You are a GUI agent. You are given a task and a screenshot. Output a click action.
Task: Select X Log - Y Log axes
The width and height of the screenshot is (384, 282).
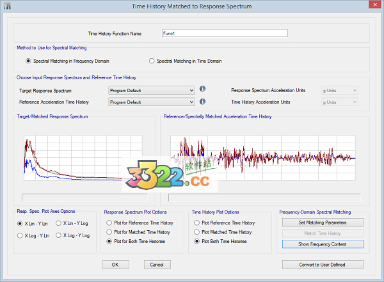[60, 236]
